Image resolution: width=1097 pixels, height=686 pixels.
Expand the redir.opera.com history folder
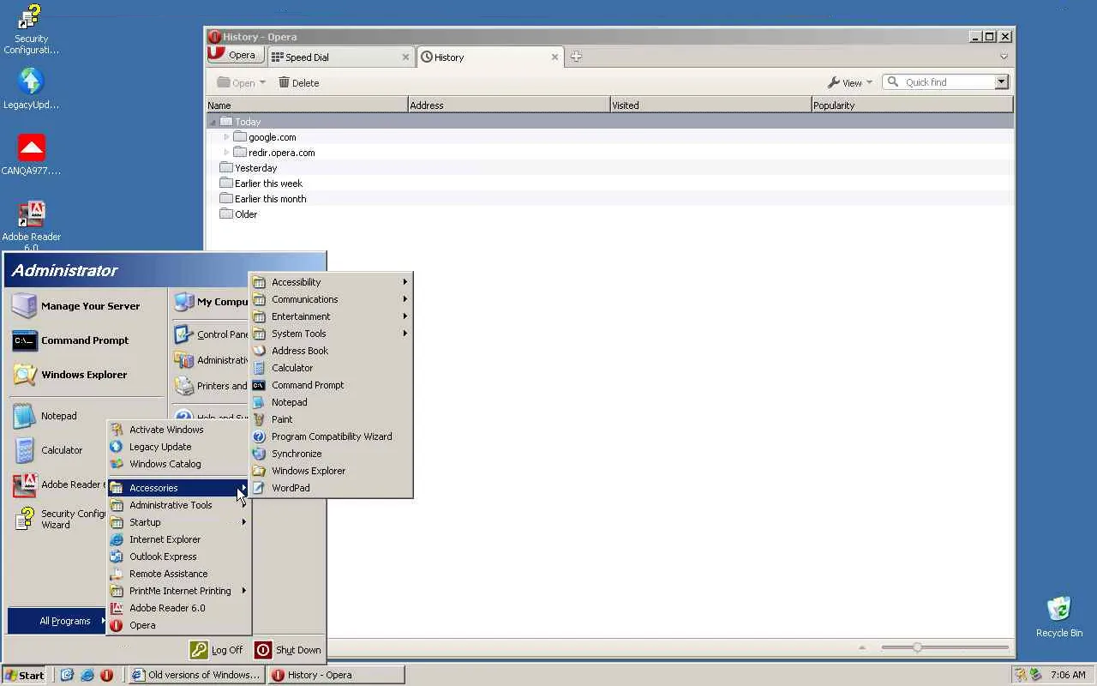[x=226, y=153]
